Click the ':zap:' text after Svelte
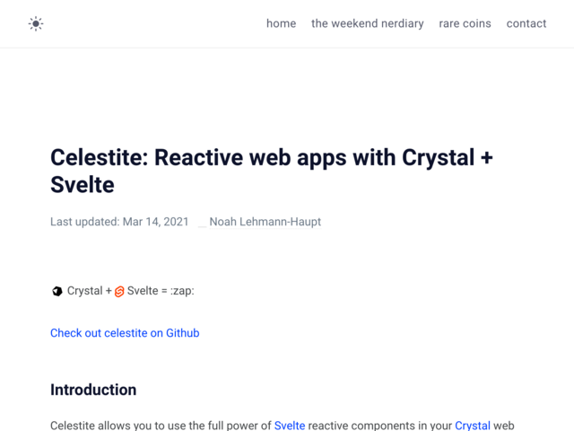Viewport: 574px width, 431px height. click(182, 291)
